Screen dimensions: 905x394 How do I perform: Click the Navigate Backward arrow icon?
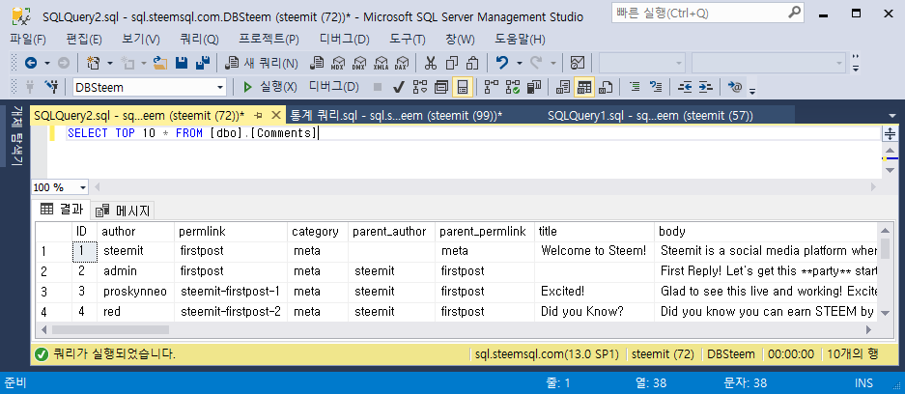point(31,63)
